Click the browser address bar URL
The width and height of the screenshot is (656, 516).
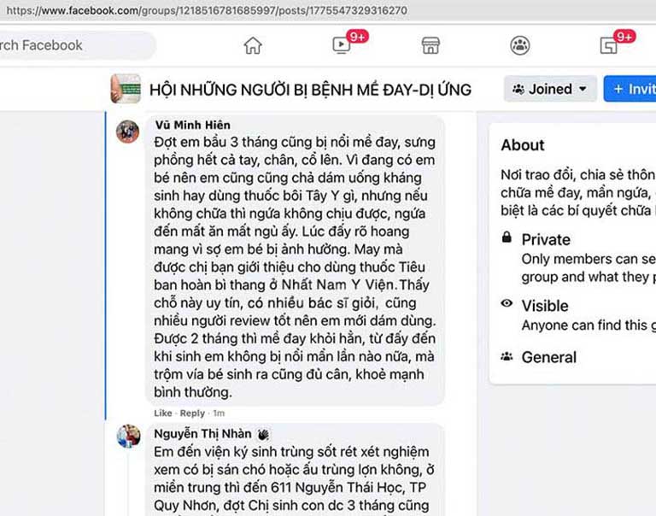(207, 10)
